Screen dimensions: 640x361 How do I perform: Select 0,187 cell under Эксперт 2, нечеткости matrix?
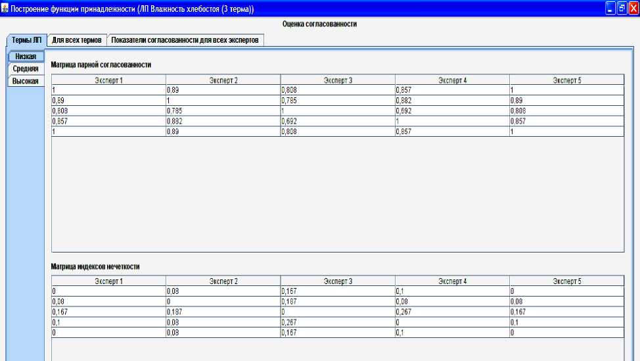tap(223, 312)
